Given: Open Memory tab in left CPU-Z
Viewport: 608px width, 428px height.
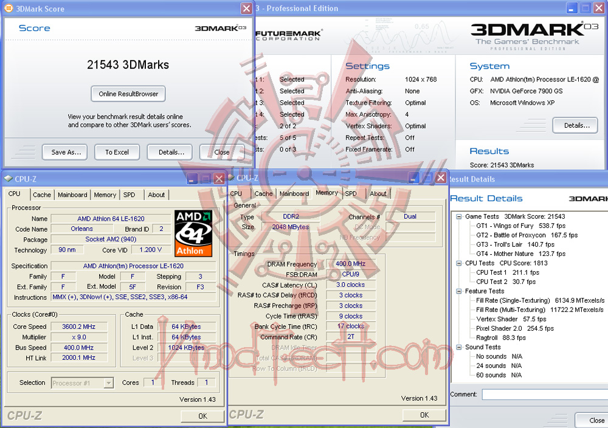Looking at the screenshot, I should coord(105,195).
